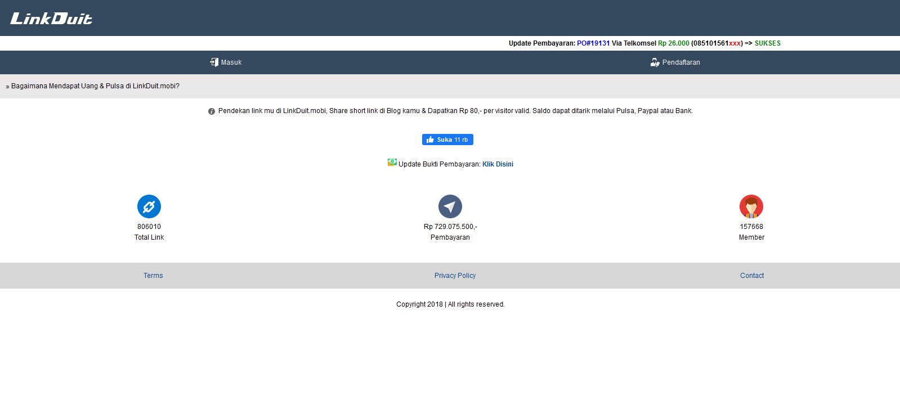
Task: Click the Pendaftaran registration icon
Action: [x=655, y=62]
